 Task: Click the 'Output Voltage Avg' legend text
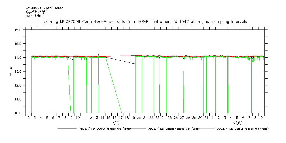point(105,129)
